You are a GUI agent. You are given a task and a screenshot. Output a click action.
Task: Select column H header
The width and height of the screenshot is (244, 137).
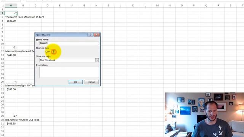coord(96,5)
